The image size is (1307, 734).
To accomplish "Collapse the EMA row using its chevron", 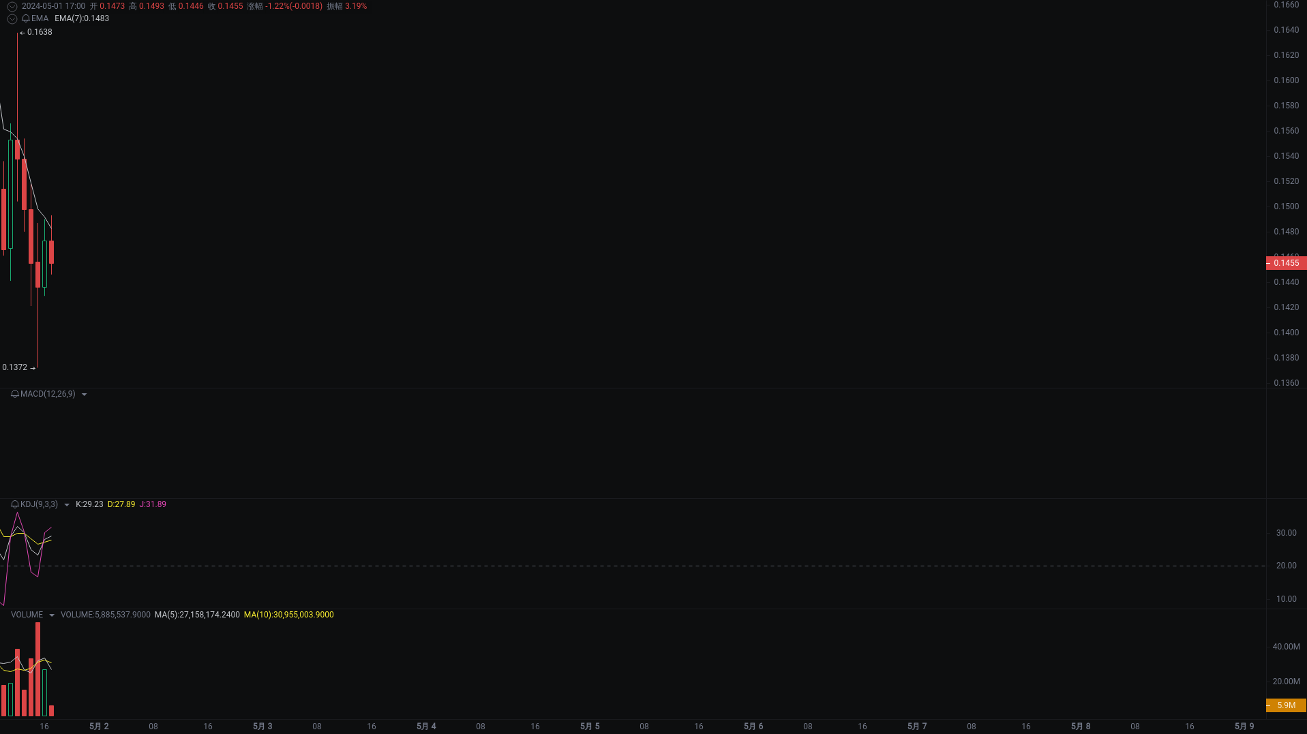I will pyautogui.click(x=12, y=18).
